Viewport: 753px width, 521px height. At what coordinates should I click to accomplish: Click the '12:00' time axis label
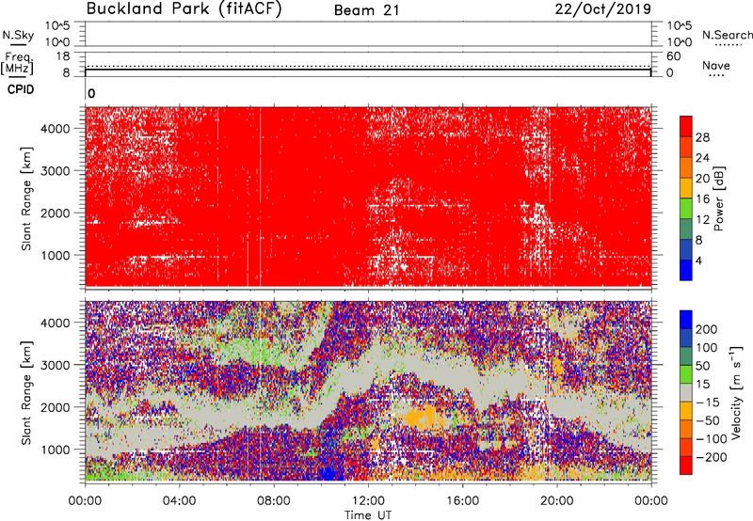(368, 501)
